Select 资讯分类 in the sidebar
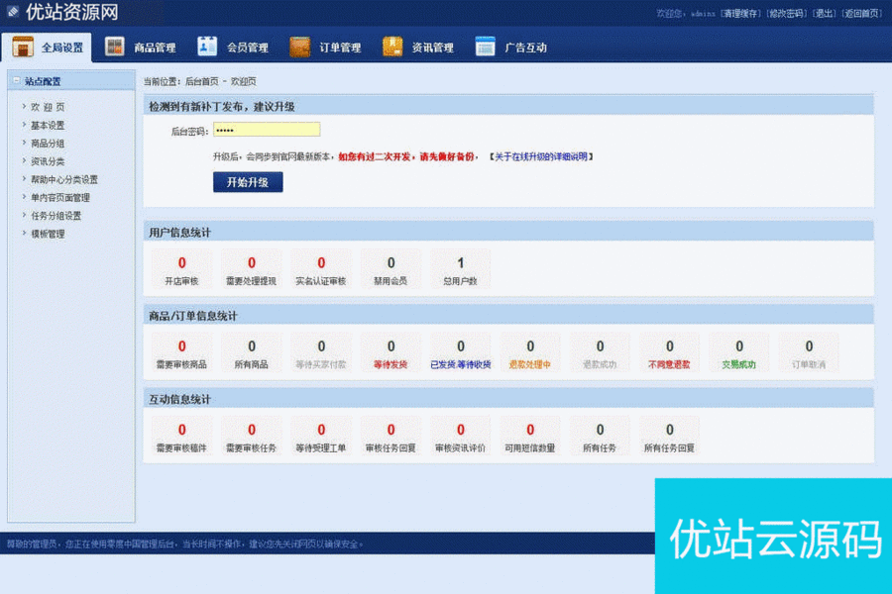 [x=48, y=161]
